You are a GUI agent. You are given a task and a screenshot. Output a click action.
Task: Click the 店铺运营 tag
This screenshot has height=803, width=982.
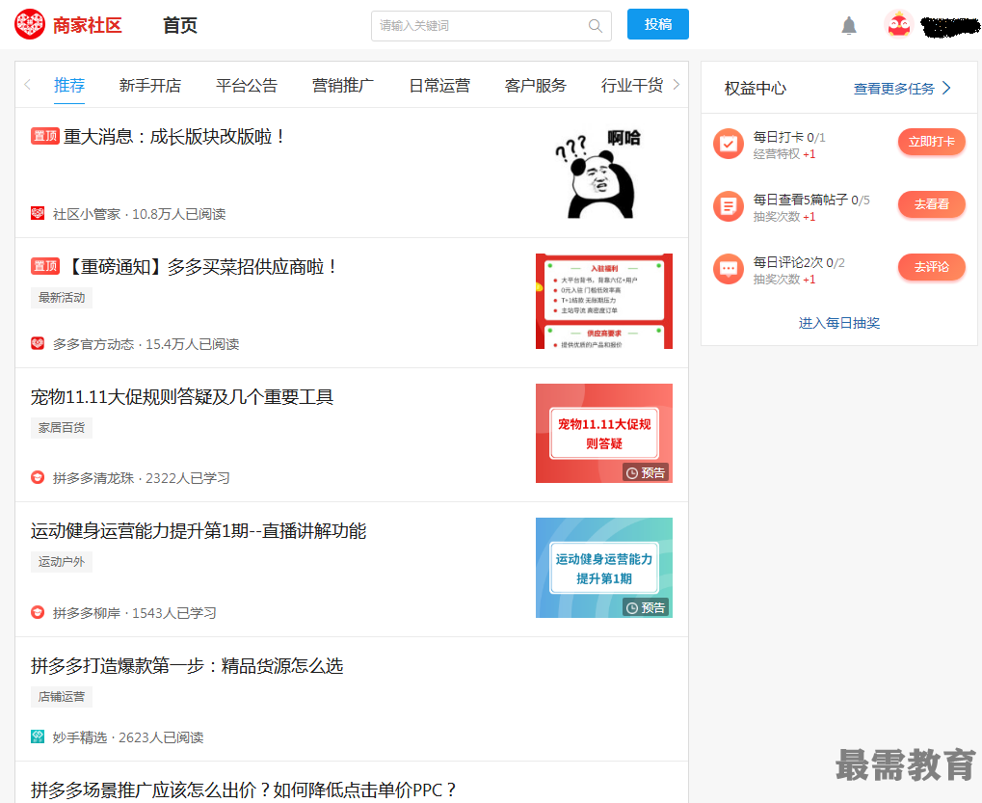coord(62,697)
